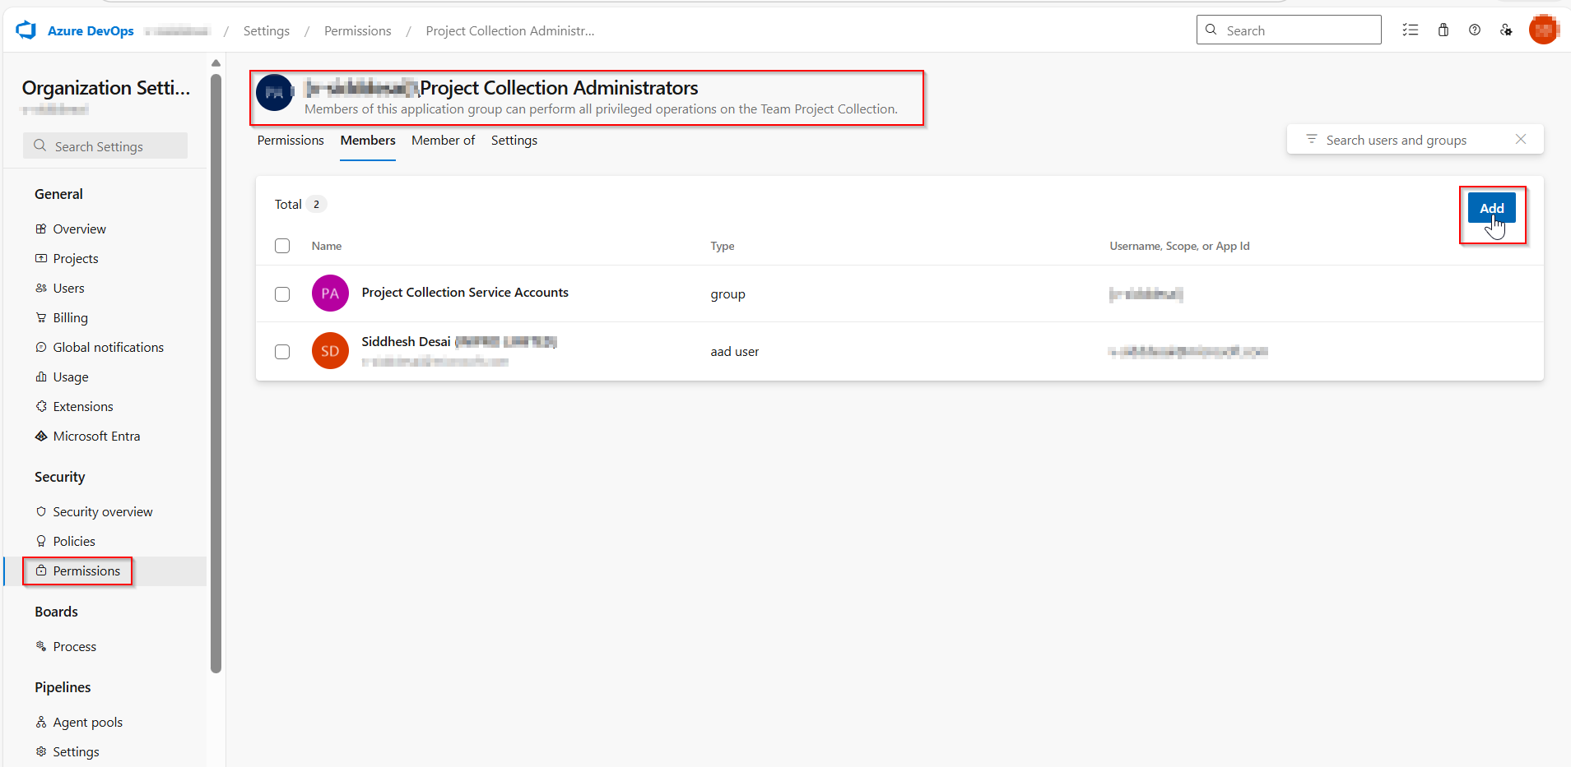The height and width of the screenshot is (767, 1571).
Task: Click the Total 2 count badge
Action: pos(316,204)
